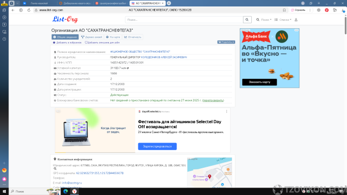The image size is (347, 195).
Task: Open the browser hamburger menu
Action: click(319, 3)
